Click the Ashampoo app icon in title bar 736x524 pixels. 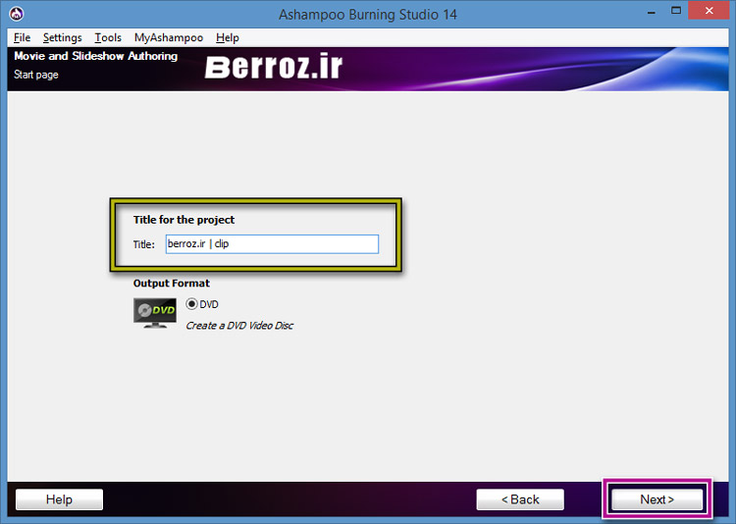pos(15,15)
